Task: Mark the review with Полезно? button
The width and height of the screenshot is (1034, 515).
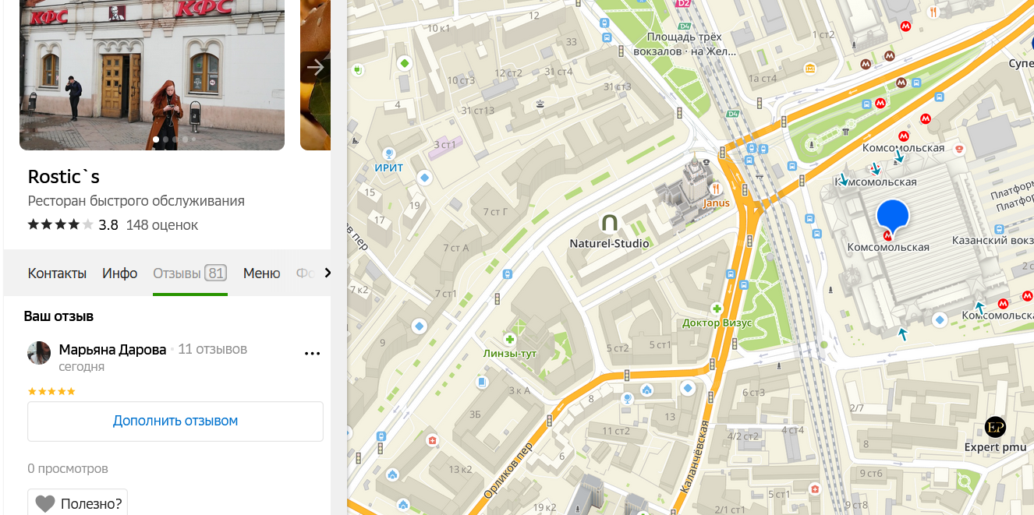Action: tap(78, 503)
